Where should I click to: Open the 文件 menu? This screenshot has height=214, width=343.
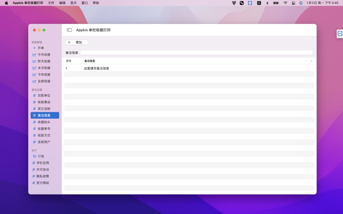(51, 3)
